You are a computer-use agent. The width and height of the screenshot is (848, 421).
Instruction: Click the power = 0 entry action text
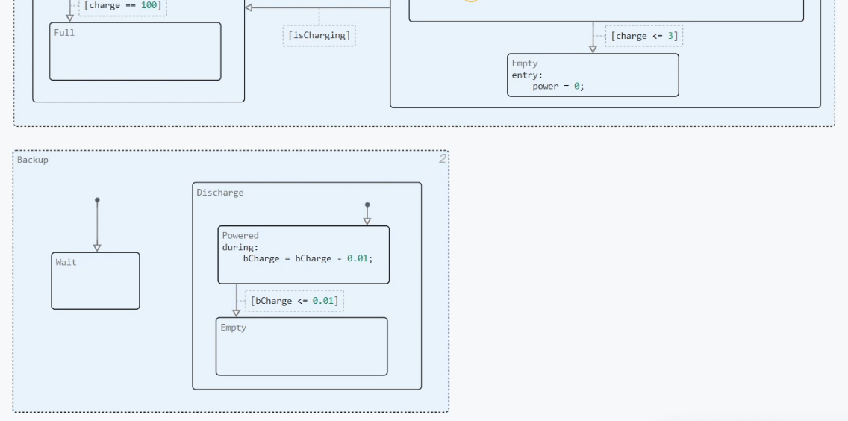(558, 86)
